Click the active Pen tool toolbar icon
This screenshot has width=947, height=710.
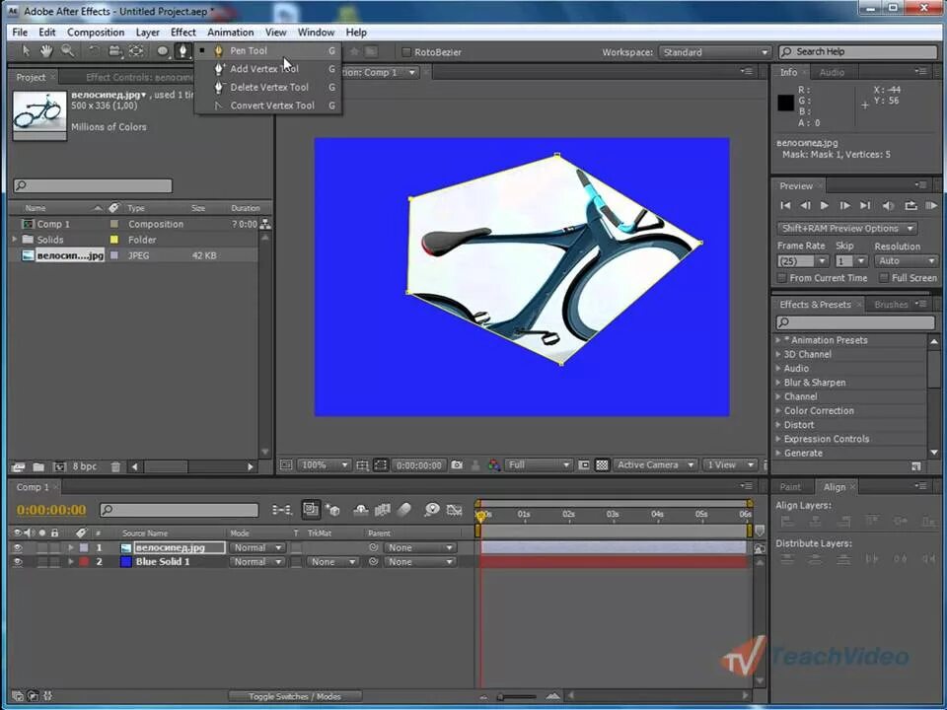182,51
